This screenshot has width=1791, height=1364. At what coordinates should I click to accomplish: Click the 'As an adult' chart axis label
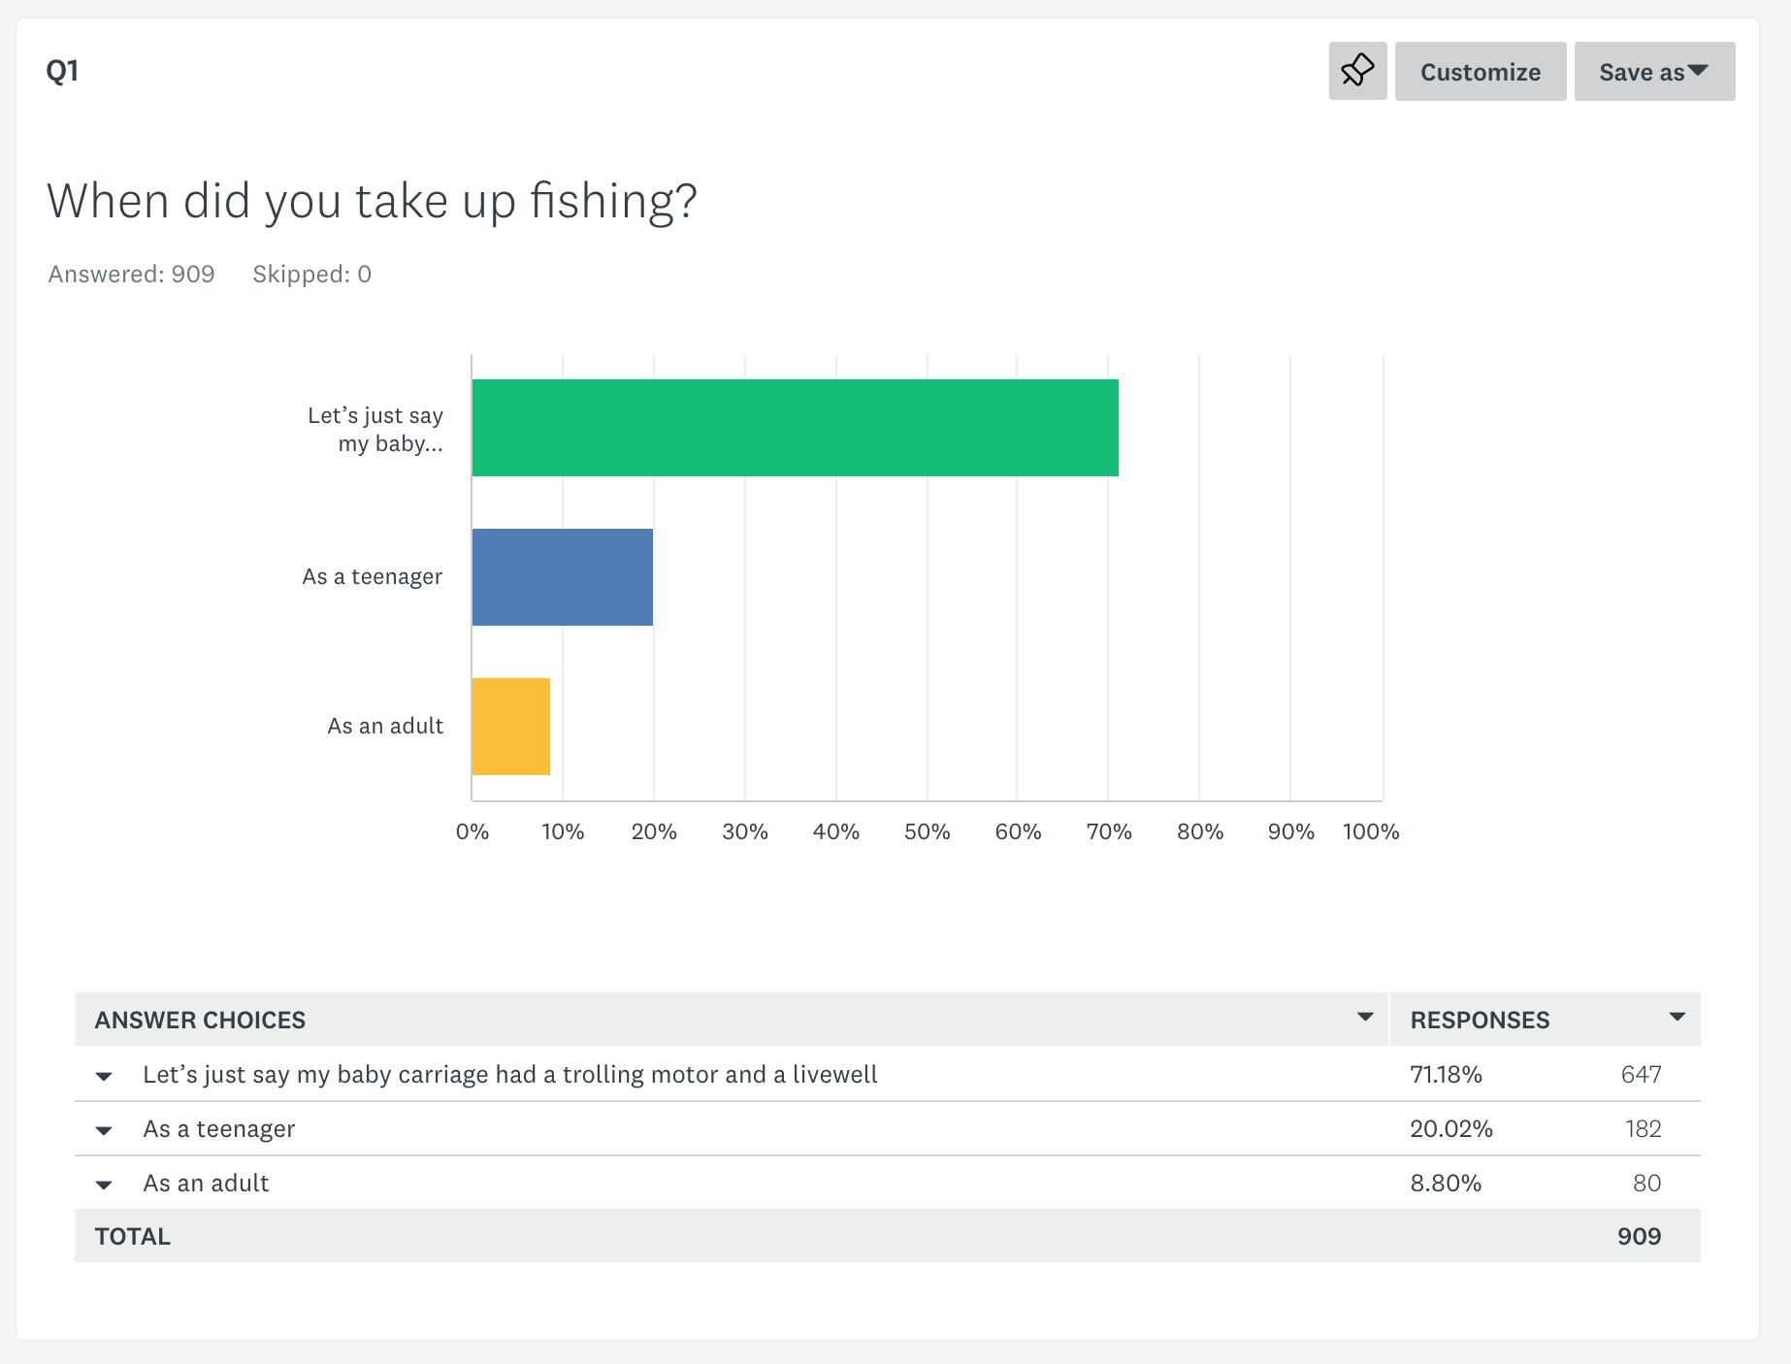click(385, 726)
